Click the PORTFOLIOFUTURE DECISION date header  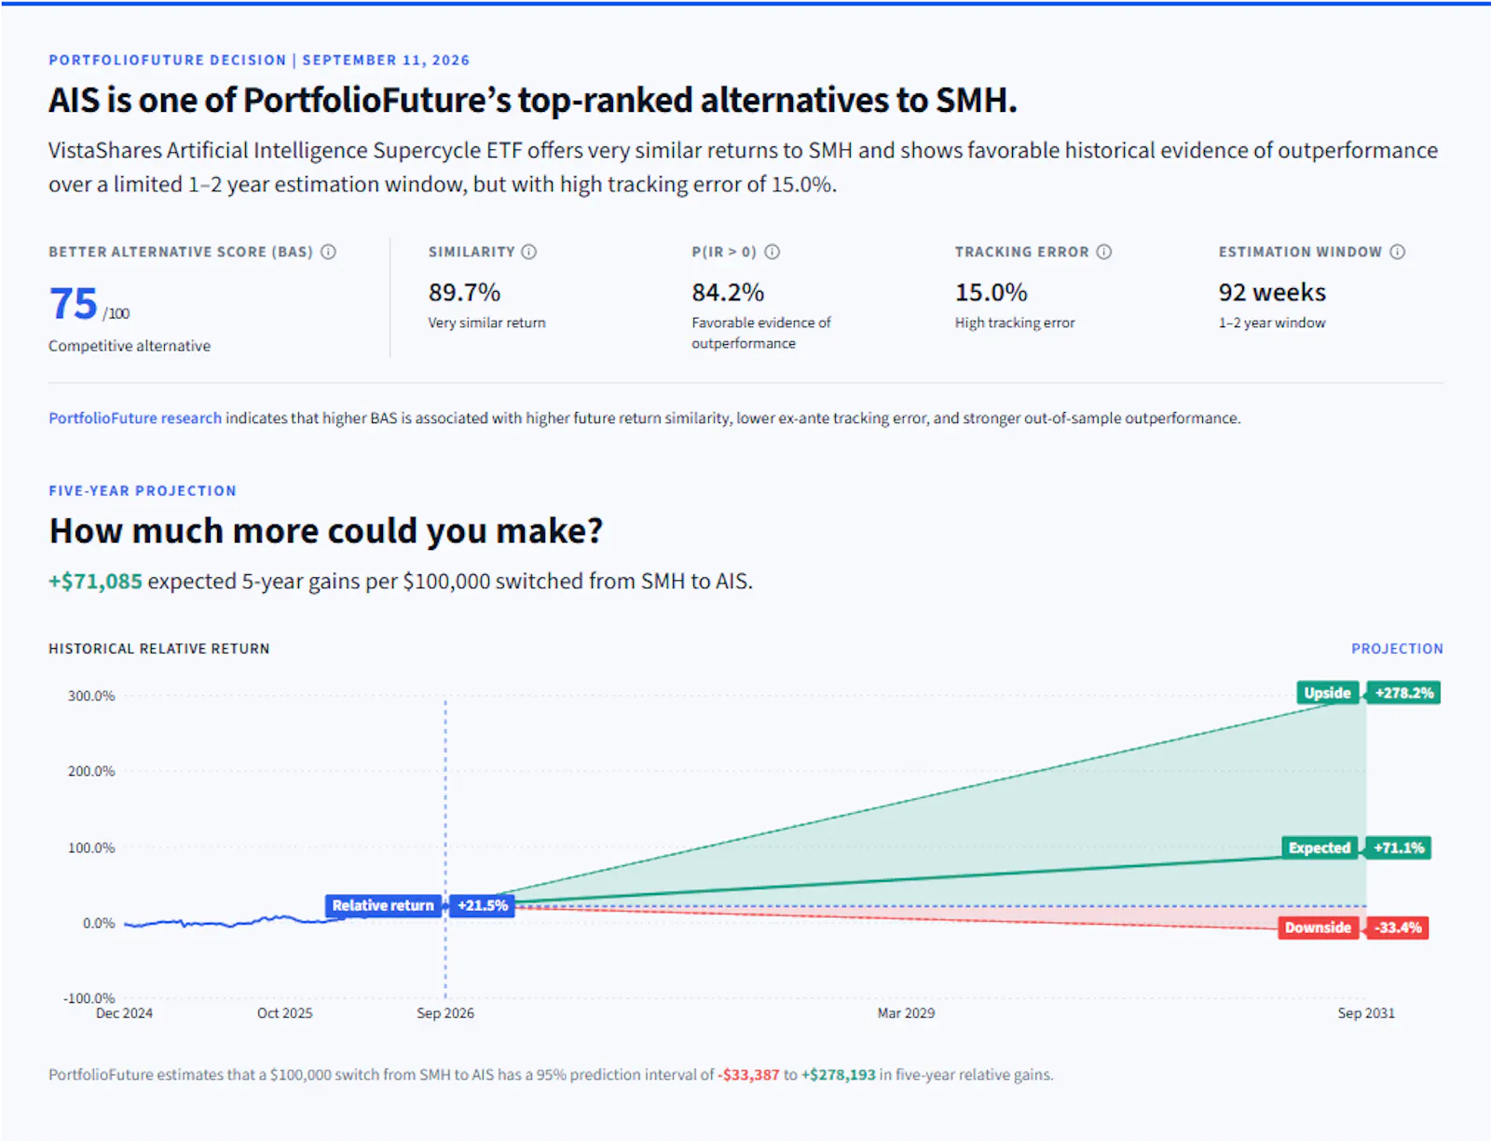[x=259, y=61]
